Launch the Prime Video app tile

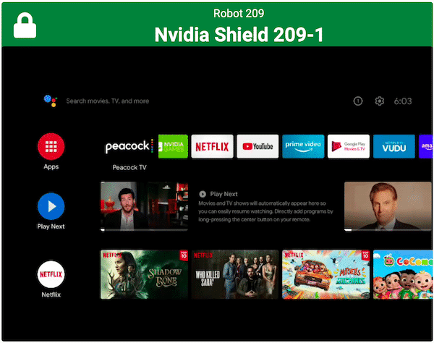click(x=303, y=146)
